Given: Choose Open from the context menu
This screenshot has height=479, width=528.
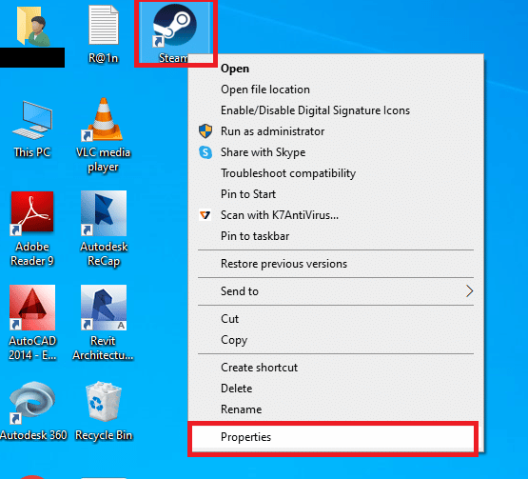Looking at the screenshot, I should click(x=336, y=69).
